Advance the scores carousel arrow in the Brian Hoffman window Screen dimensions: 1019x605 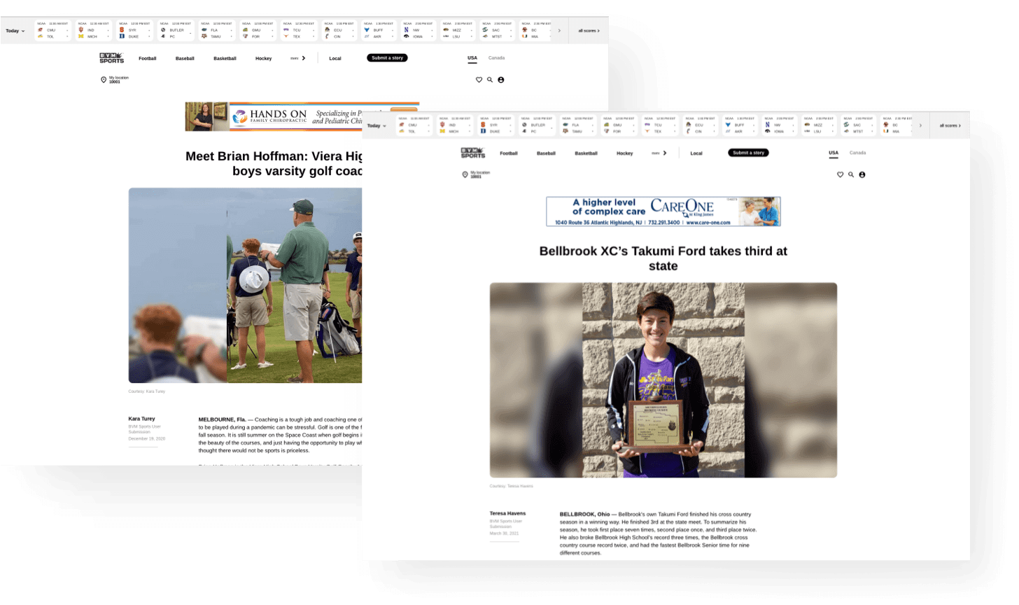click(x=559, y=31)
